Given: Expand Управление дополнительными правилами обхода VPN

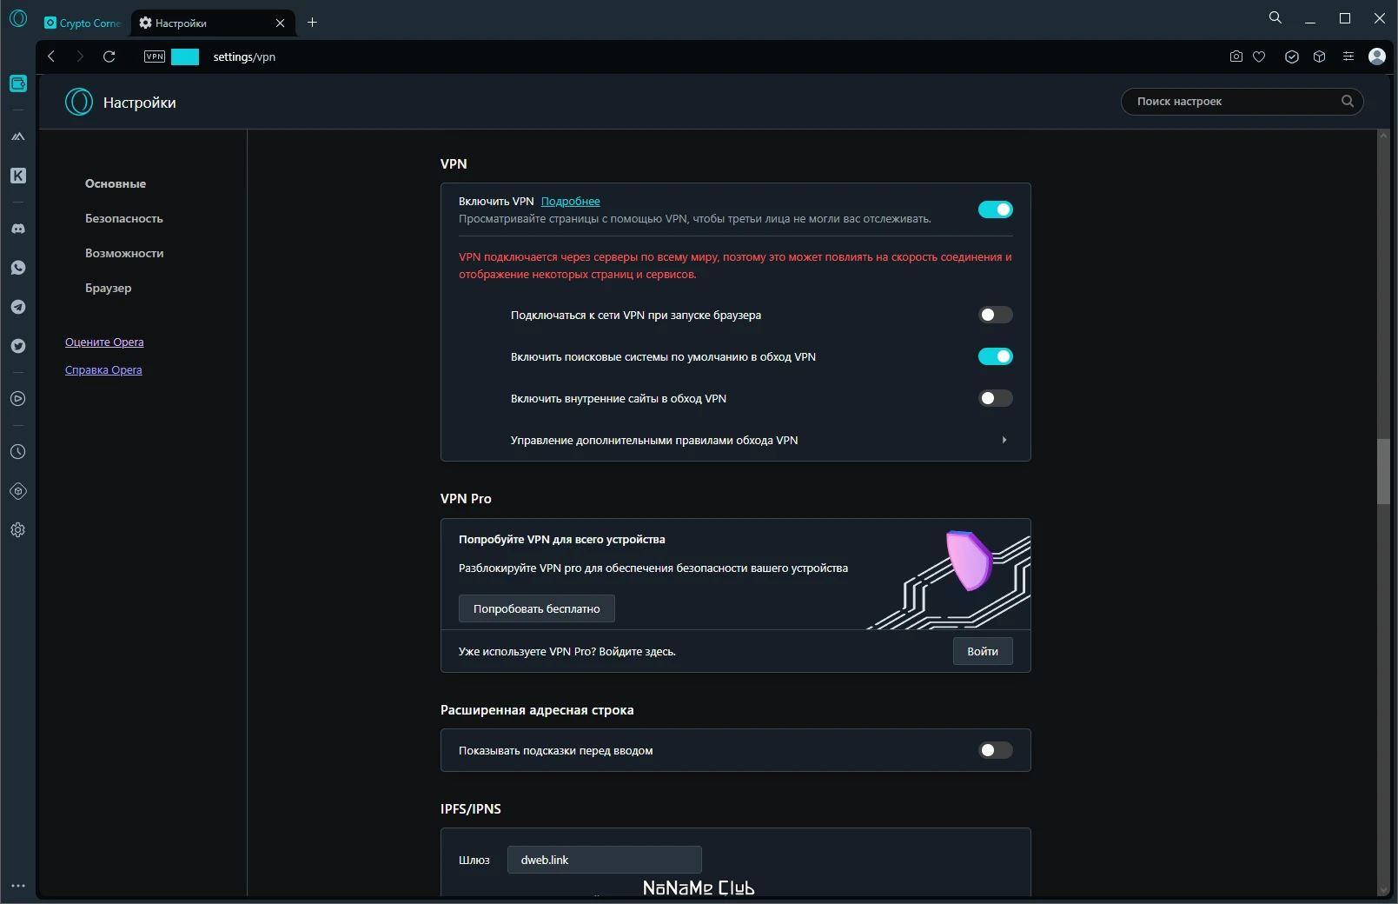Looking at the screenshot, I should [735, 440].
